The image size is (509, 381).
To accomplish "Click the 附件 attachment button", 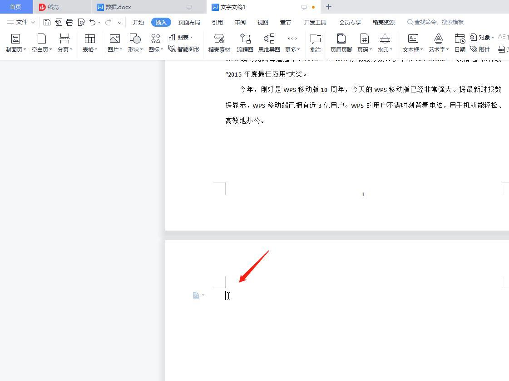I will [480, 49].
